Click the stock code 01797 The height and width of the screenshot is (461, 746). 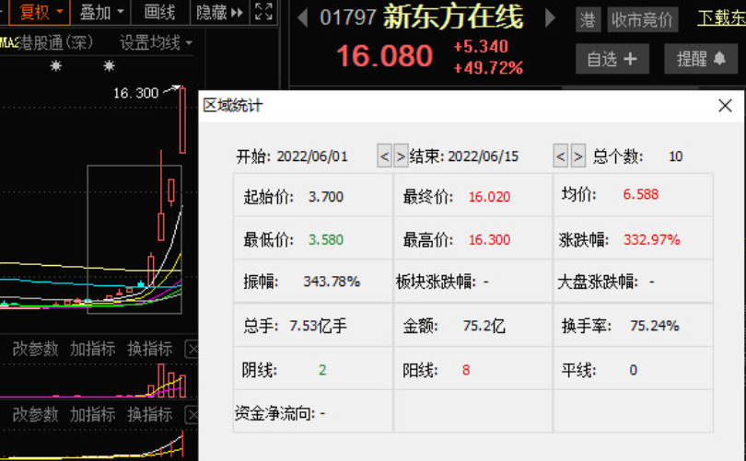tap(348, 18)
